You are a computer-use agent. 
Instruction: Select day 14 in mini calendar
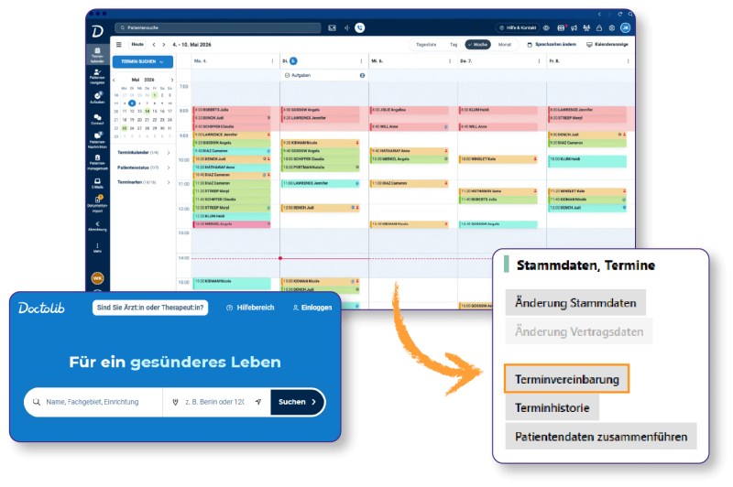(x=147, y=111)
